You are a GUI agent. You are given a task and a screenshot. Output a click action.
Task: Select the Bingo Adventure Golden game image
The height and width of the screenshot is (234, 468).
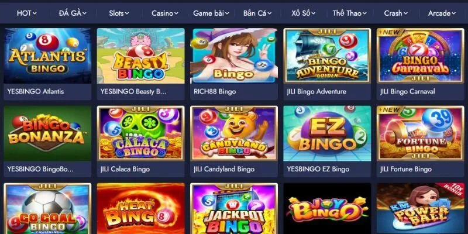[327, 56]
